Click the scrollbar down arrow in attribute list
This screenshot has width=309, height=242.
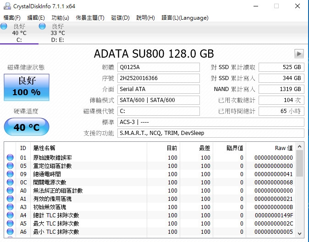(x=299, y=234)
